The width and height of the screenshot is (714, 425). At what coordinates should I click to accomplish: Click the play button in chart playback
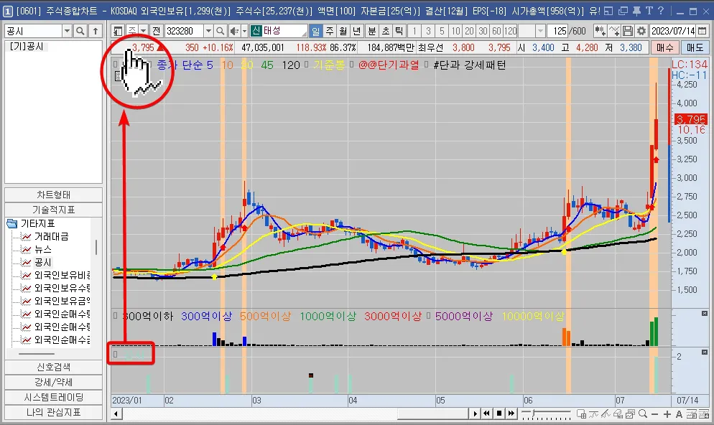coord(475,414)
